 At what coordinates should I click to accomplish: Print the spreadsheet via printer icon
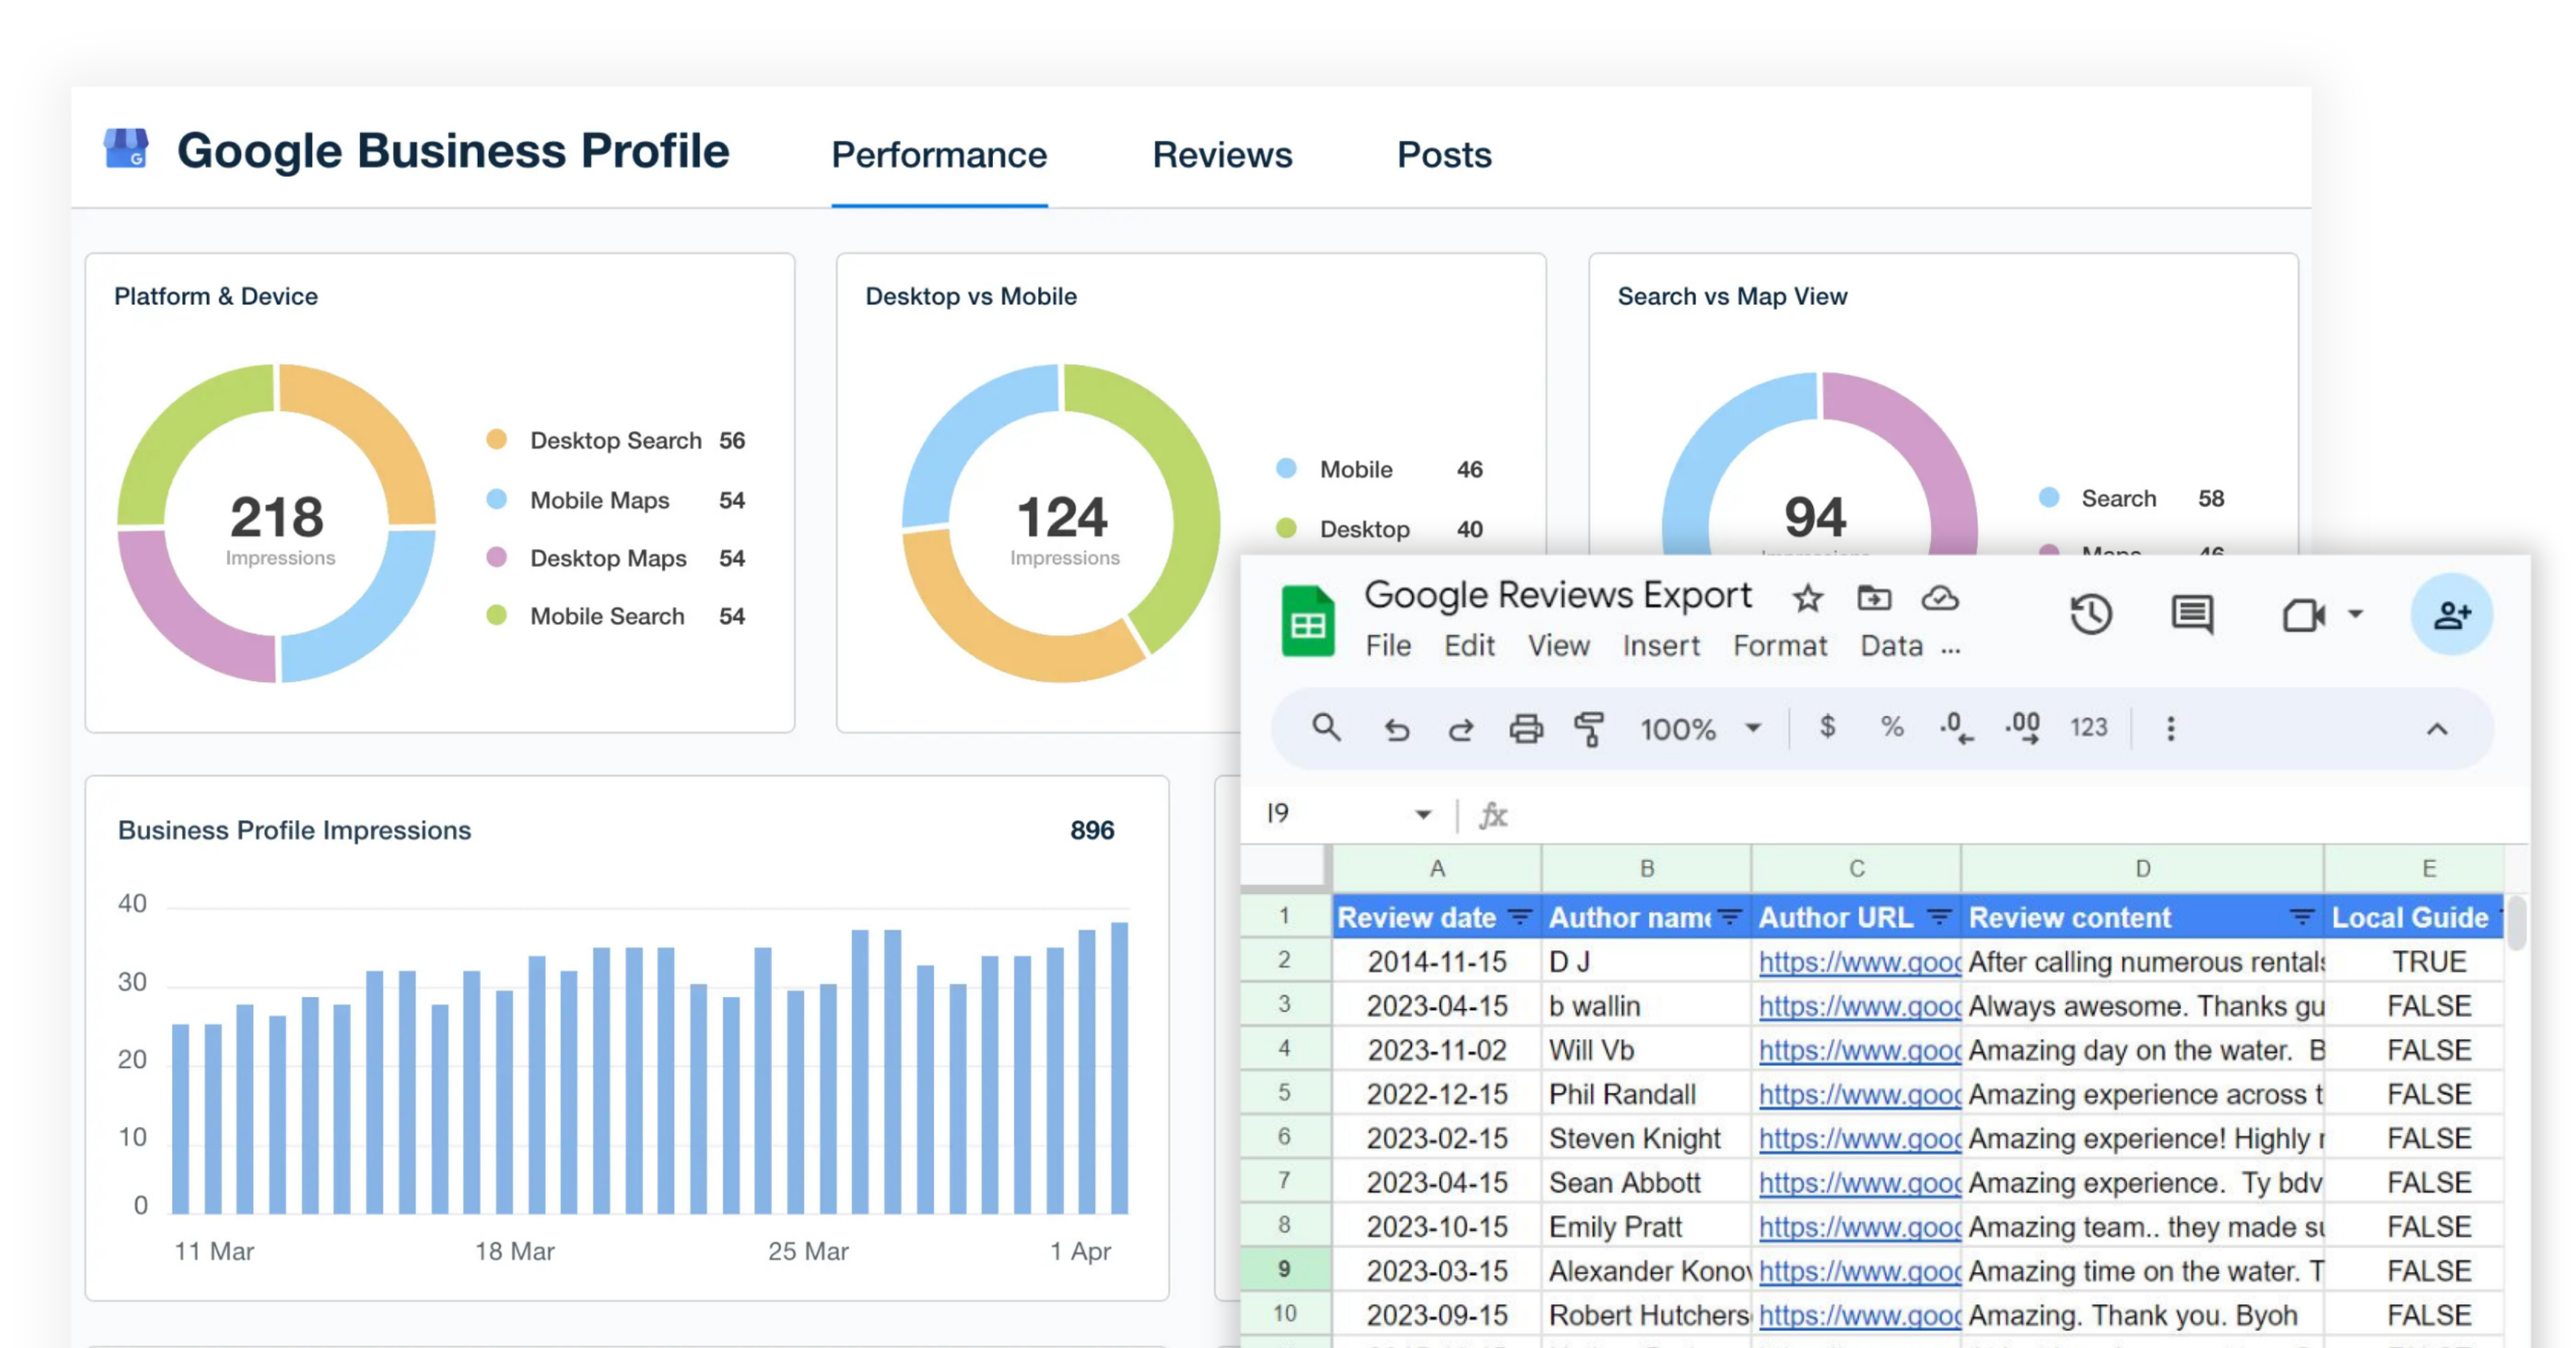(x=1526, y=728)
